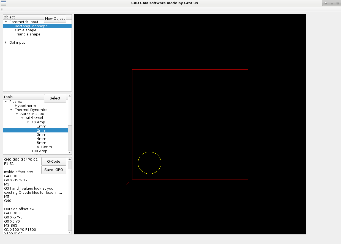Click the Tools column header

pos(23,97)
